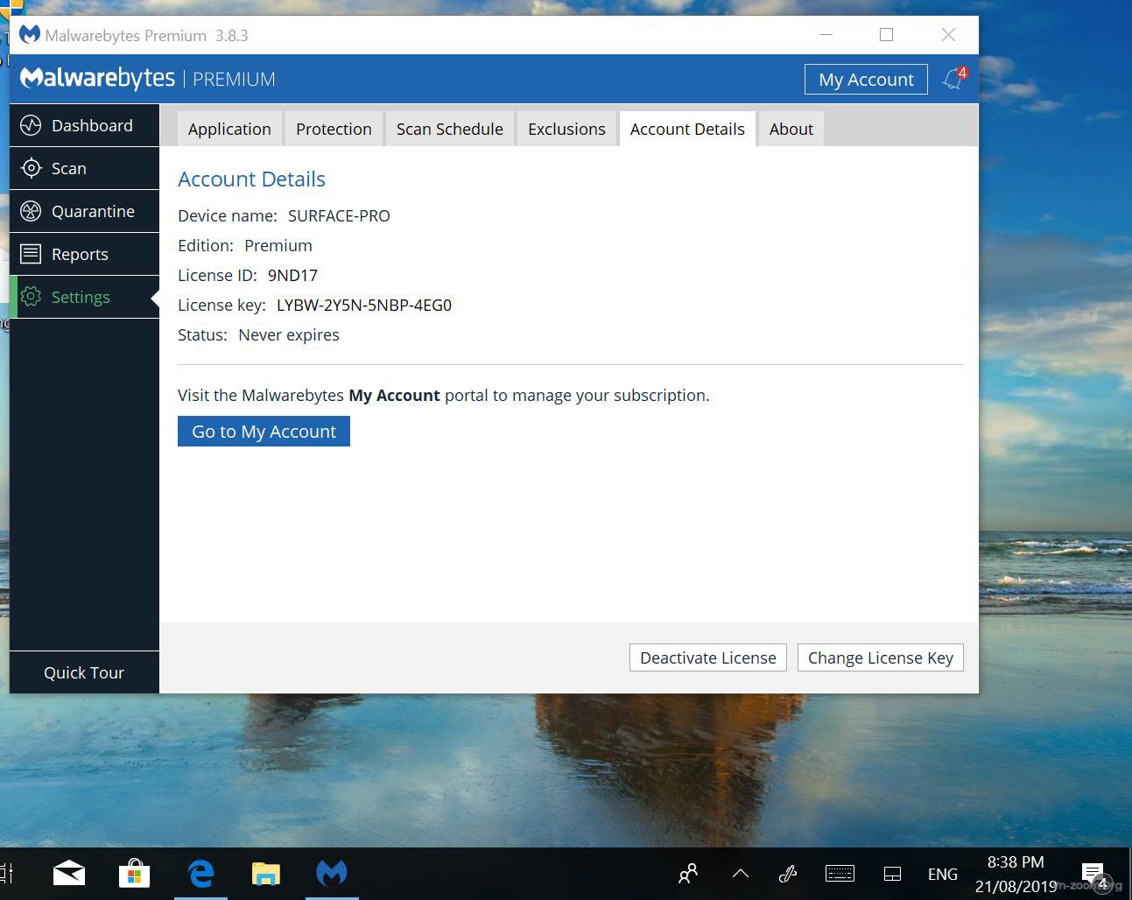Image resolution: width=1132 pixels, height=900 pixels.
Task: Open Microsoft Store from the taskbar
Action: [x=134, y=873]
